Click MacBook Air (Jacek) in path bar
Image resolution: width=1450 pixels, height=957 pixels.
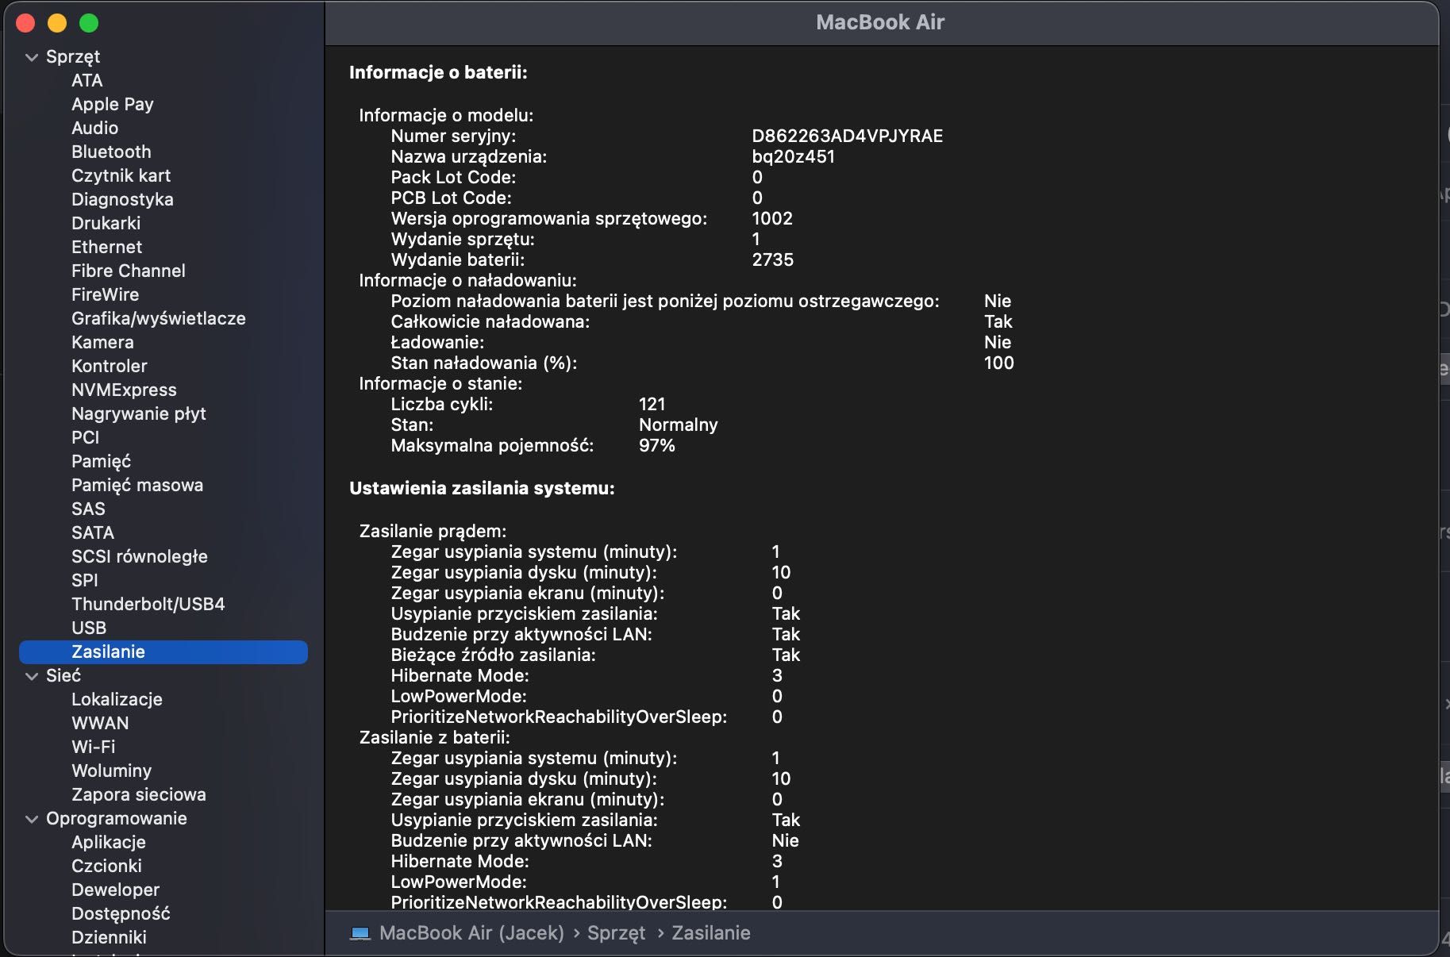pos(471,933)
